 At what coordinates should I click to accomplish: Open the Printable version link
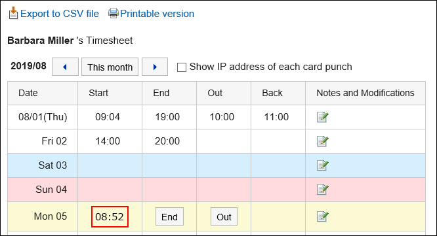click(x=157, y=14)
